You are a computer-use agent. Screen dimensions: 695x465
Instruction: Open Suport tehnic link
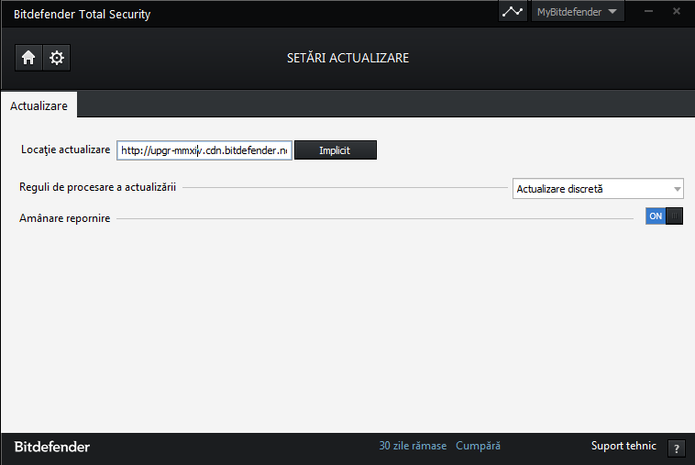click(x=623, y=446)
